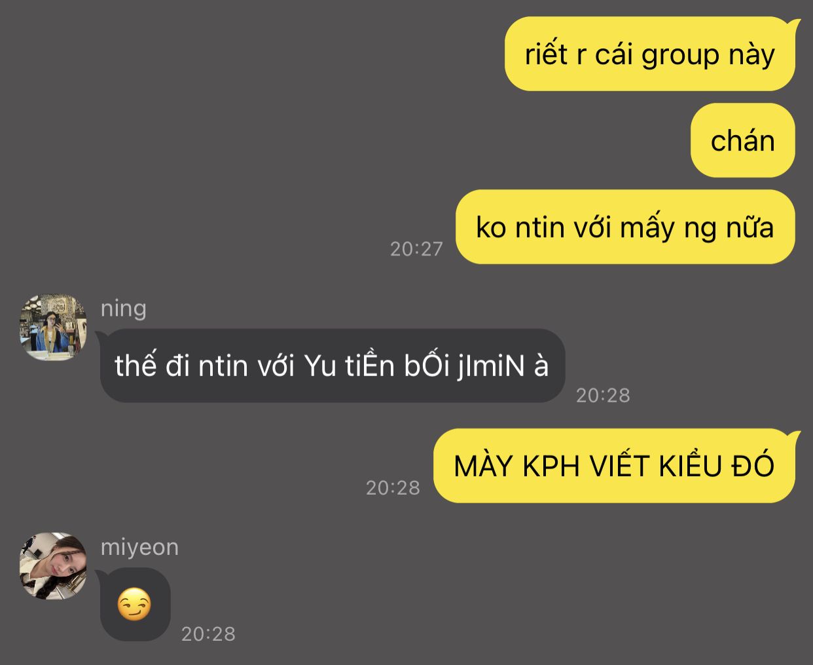Tap the yellow "chán" message bubble

(x=743, y=140)
